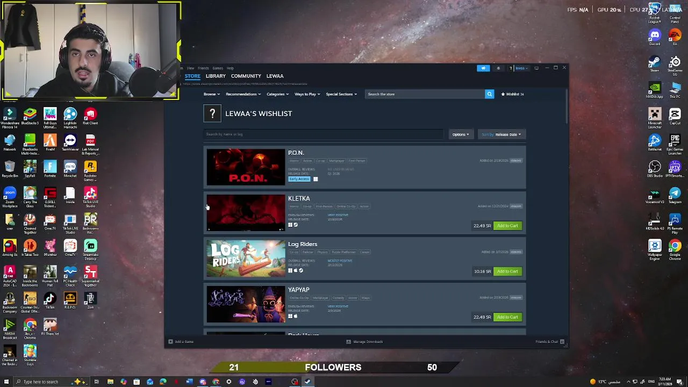
Task: Open Wallpaper Engine desktop shortcut
Action: click(655, 249)
